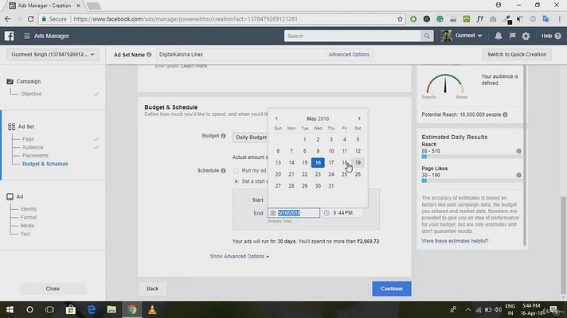Select Identity under Ad

pos(29,209)
